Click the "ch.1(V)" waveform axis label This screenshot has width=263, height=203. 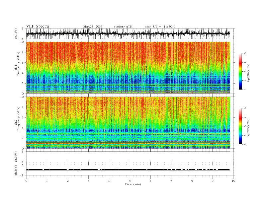(16, 34)
